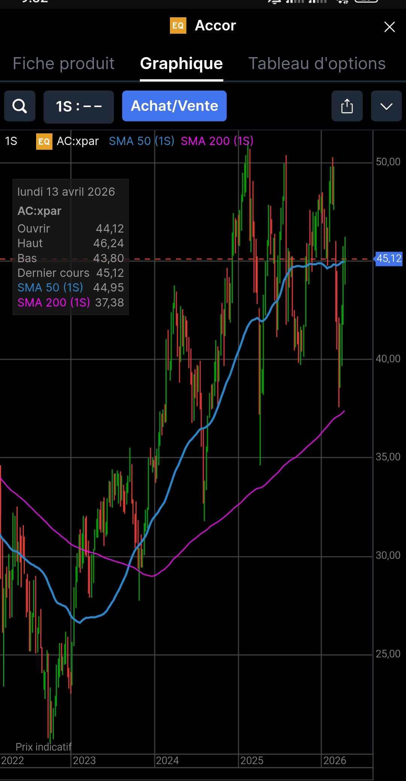Image resolution: width=406 pixels, height=781 pixels.
Task: Click the date lundi 13 avril 2026
Action: click(x=66, y=192)
